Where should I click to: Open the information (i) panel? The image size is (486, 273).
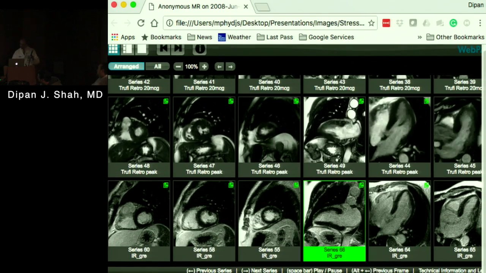200,49
